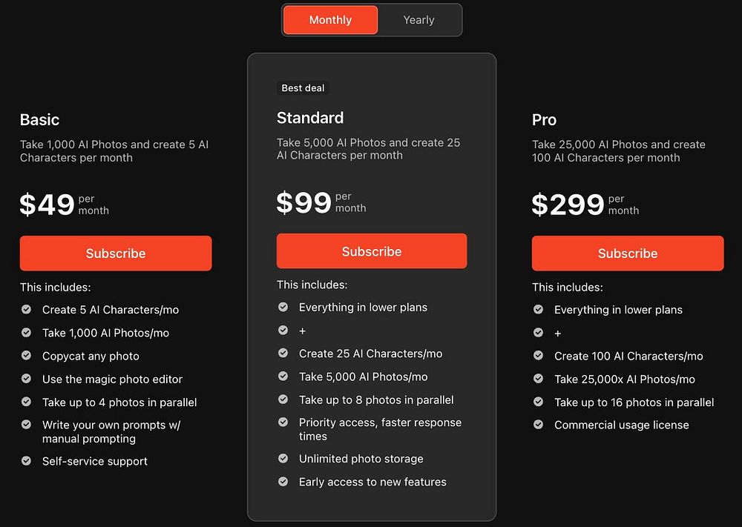Image resolution: width=742 pixels, height=527 pixels.
Task: Click checkmark beside Early access to new features
Action: point(283,482)
